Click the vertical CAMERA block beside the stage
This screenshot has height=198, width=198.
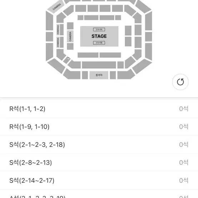[70, 36]
